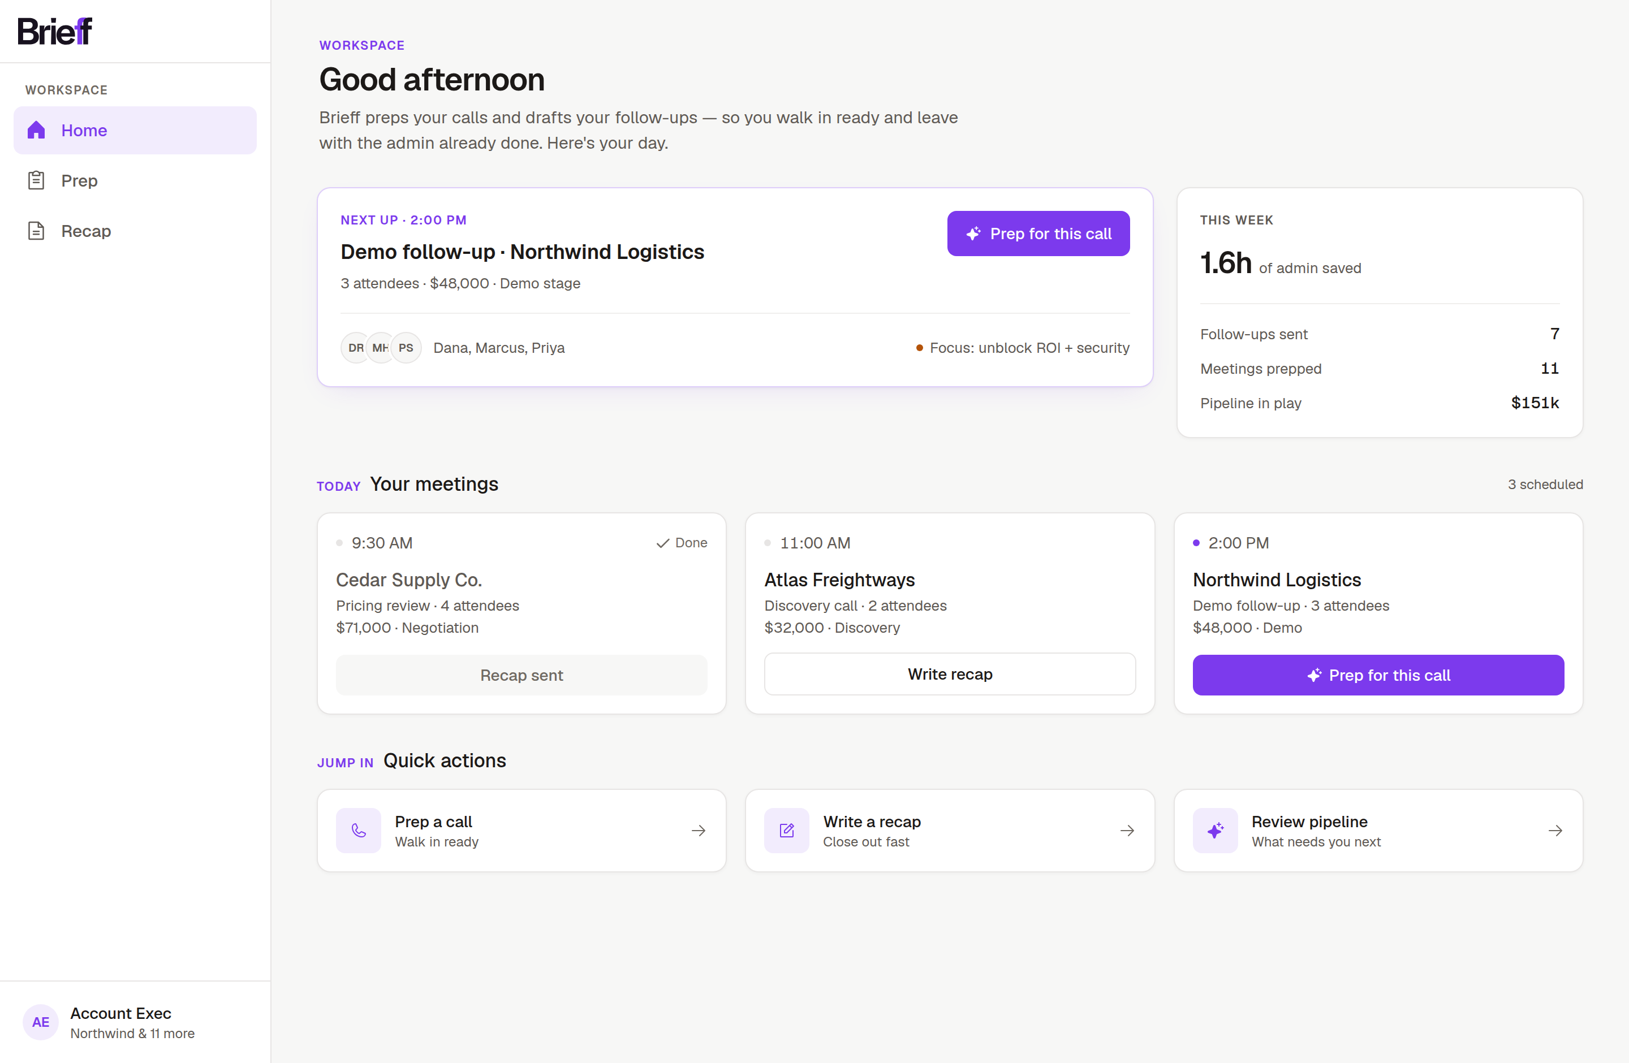Click arrow on Write a recap card
1629x1063 pixels.
point(1127,831)
